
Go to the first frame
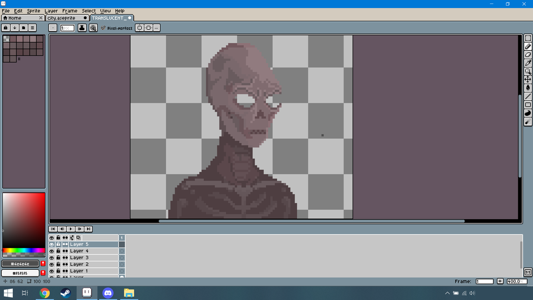(53, 229)
